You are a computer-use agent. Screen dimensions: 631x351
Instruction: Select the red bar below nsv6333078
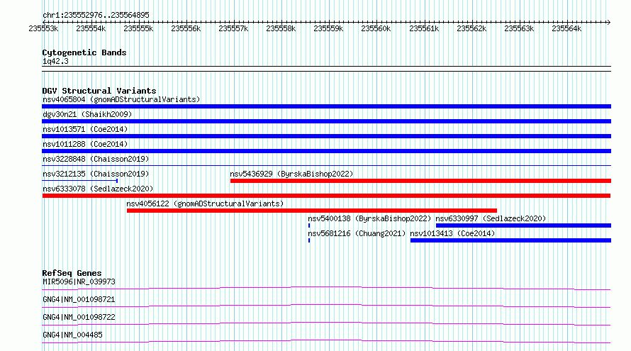[x=326, y=196]
